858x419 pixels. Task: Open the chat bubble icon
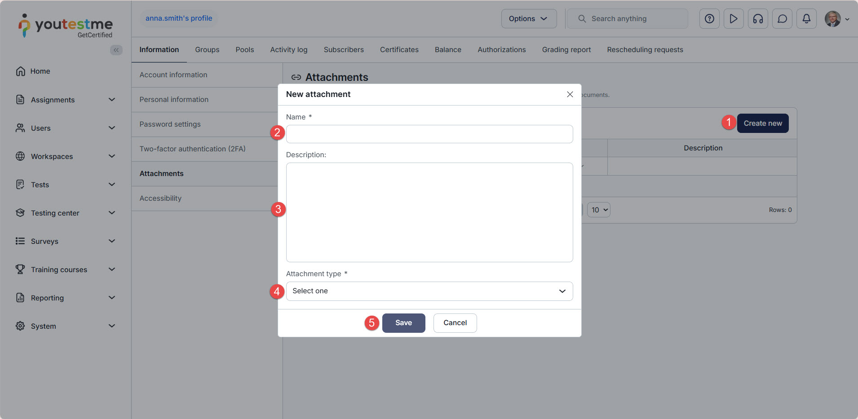(782, 19)
